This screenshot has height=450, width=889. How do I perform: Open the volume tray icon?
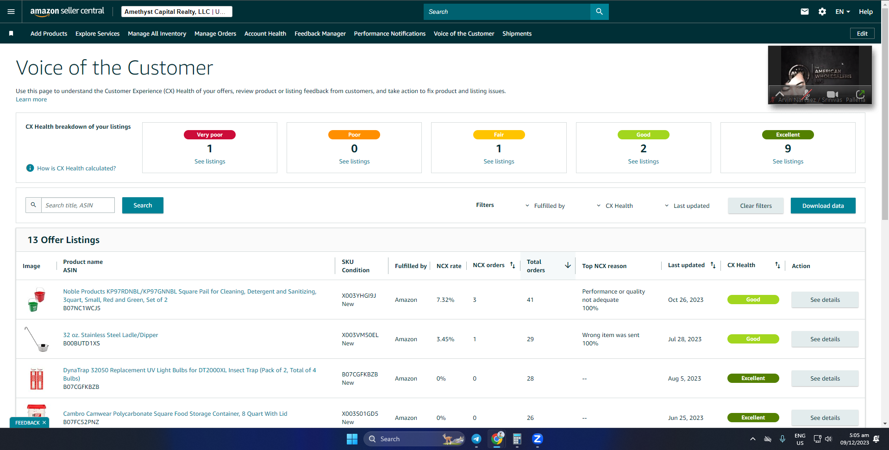[x=828, y=439]
